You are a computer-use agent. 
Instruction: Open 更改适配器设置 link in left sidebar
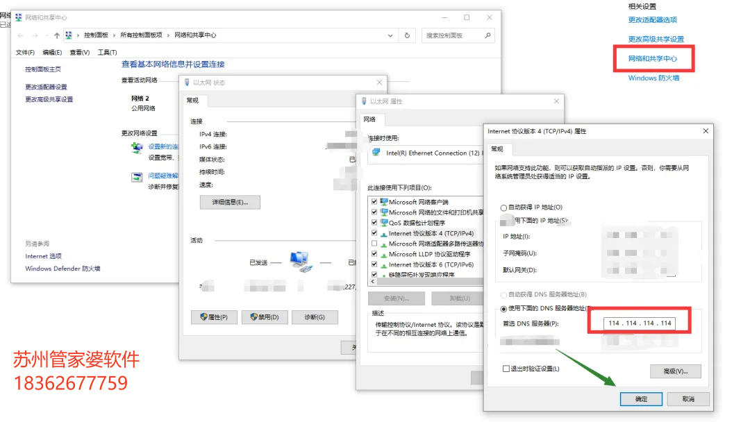click(x=47, y=87)
